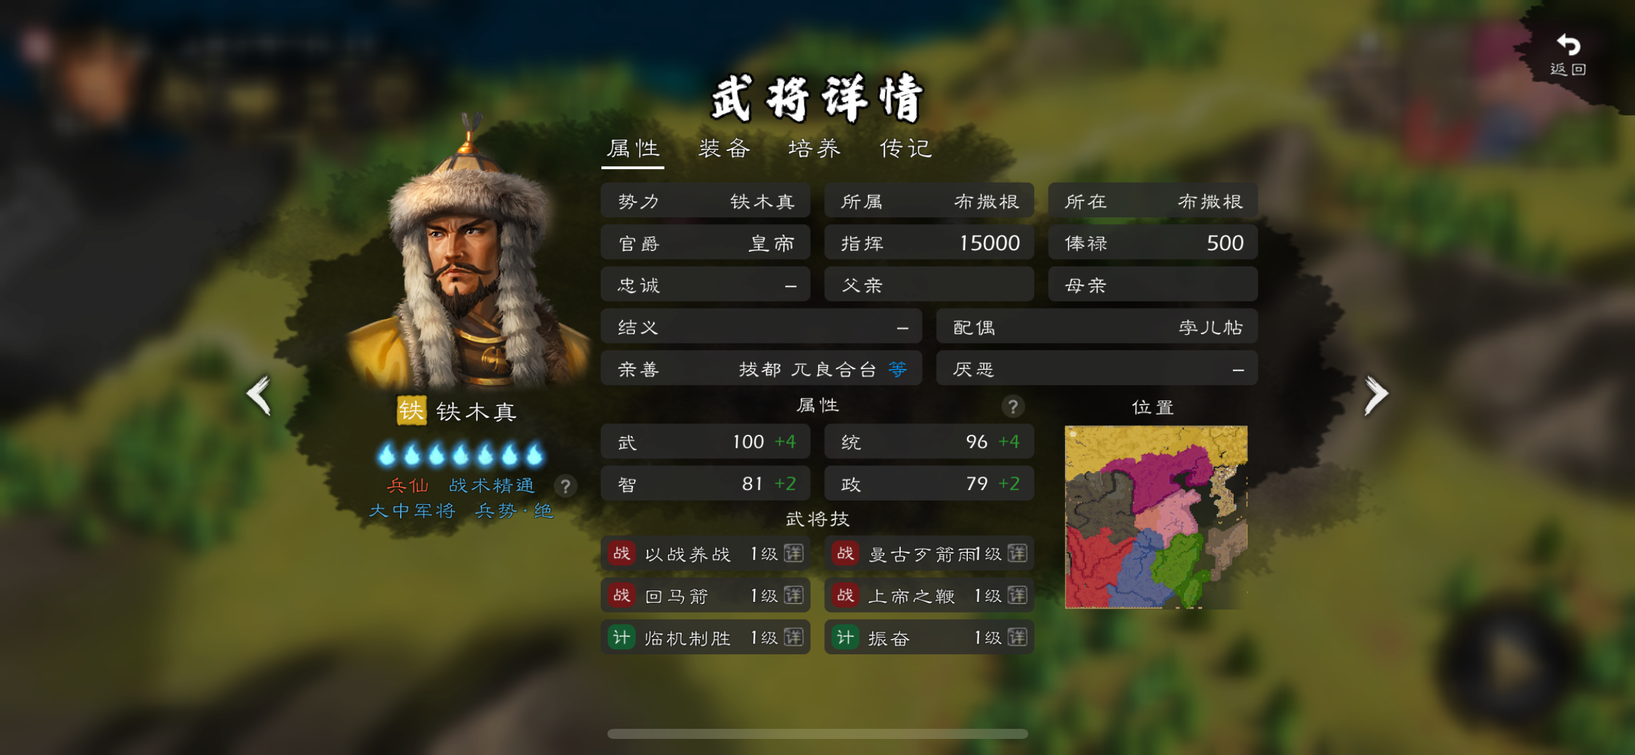1635x755 pixels.
Task: Click the 位置 territory map thumbnail
Action: tap(1156, 517)
